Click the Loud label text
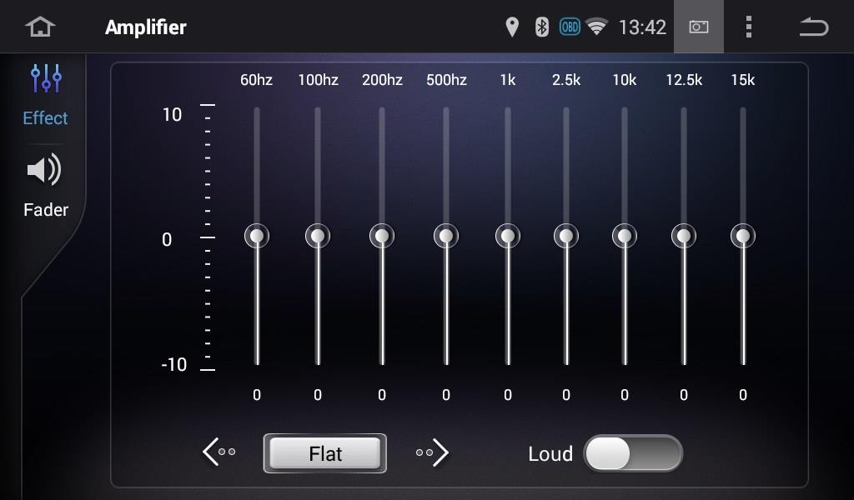This screenshot has height=500, width=854. (550, 454)
